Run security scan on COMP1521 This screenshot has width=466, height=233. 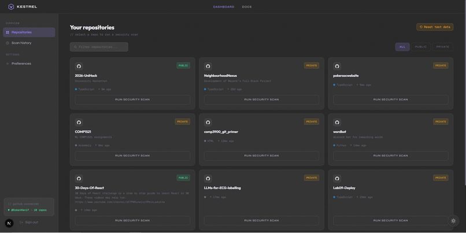[x=132, y=156]
